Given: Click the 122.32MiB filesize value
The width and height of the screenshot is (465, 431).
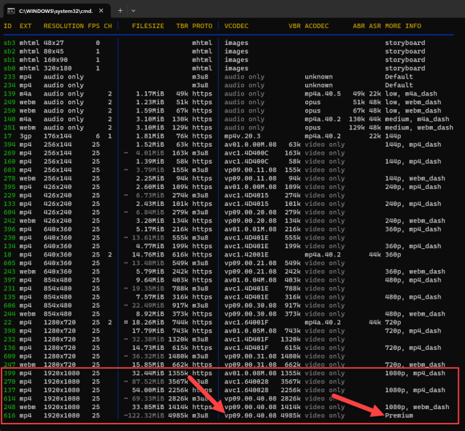Looking at the screenshot, I should coord(150,415).
